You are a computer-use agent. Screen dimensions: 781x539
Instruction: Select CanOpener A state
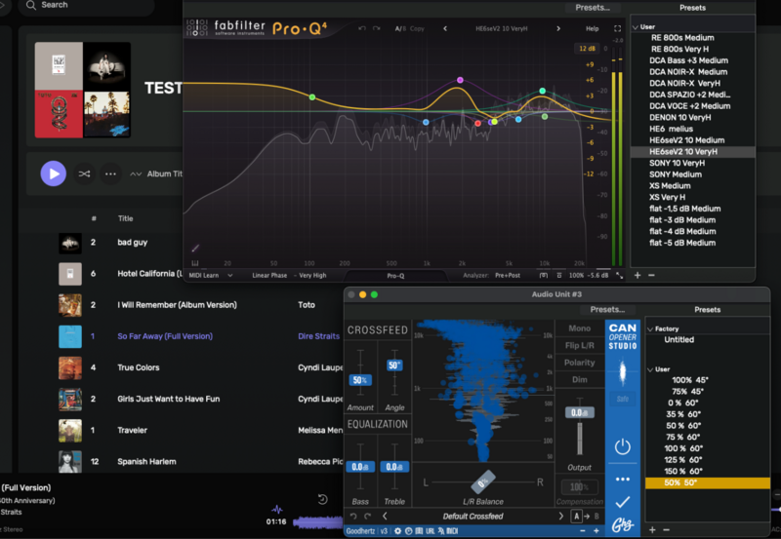(576, 517)
